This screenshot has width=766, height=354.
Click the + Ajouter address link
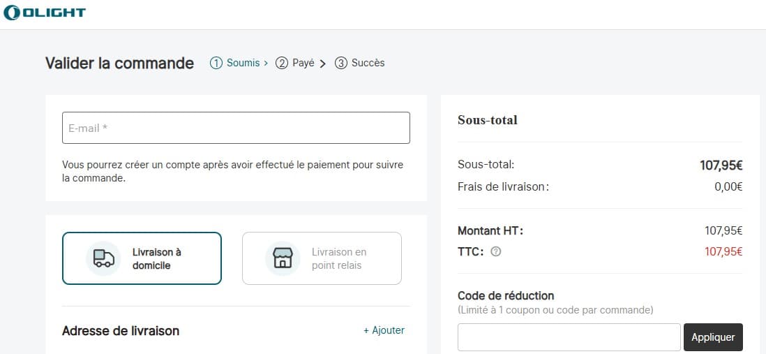pos(384,330)
